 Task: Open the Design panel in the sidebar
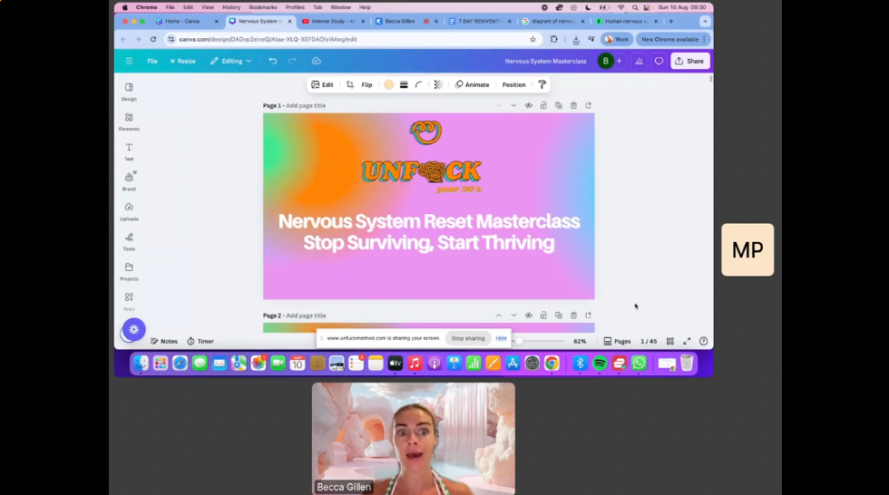(x=129, y=92)
